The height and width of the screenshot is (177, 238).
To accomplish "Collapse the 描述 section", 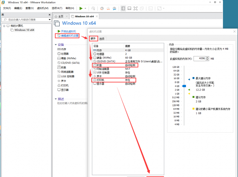I will 56,99.
